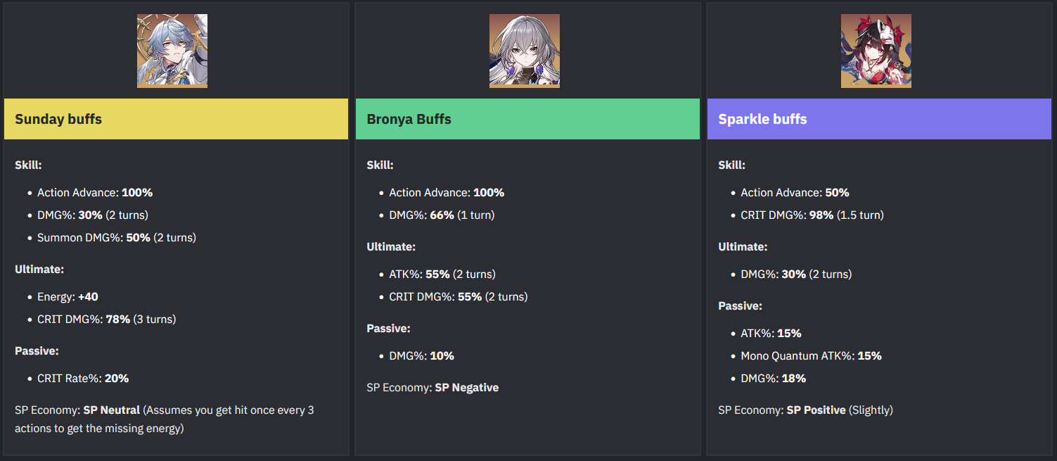Click the SP Neutral economy text
The height and width of the screenshot is (461, 1057).
[112, 410]
